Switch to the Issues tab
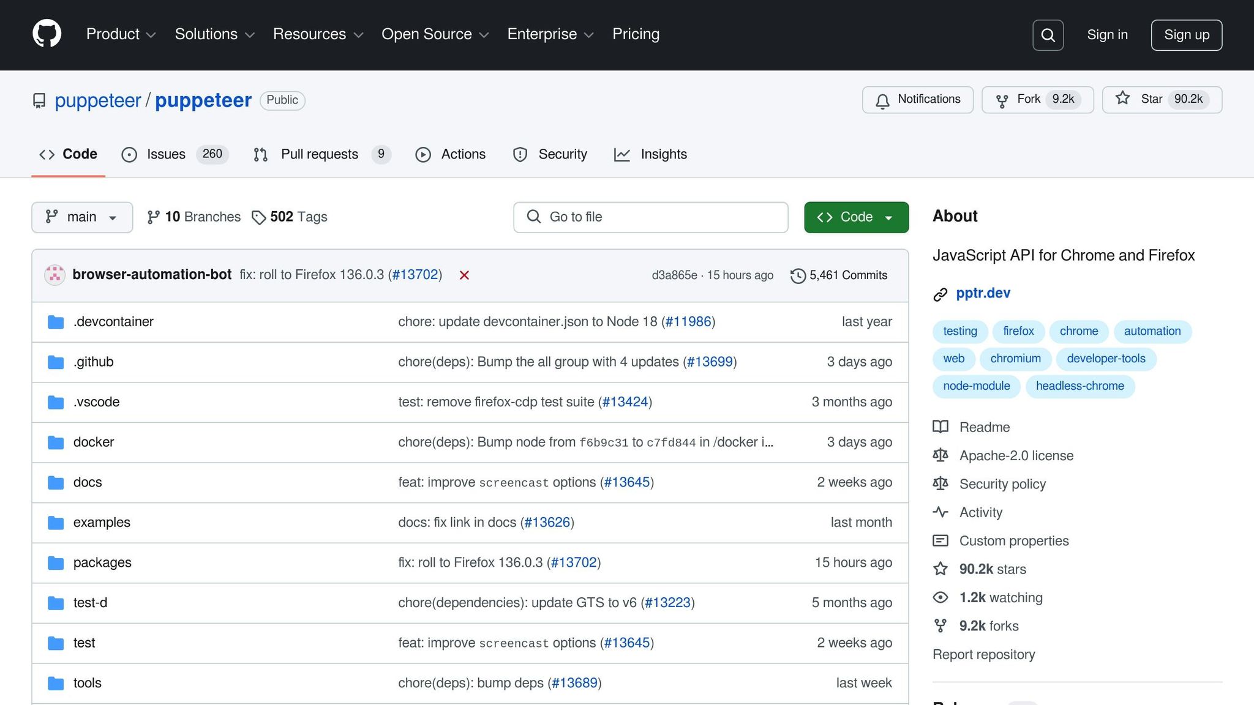 click(x=165, y=154)
